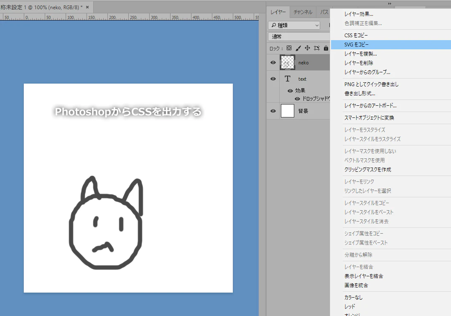Click the lock position move icon
The width and height of the screenshot is (451, 316).
[x=308, y=48]
